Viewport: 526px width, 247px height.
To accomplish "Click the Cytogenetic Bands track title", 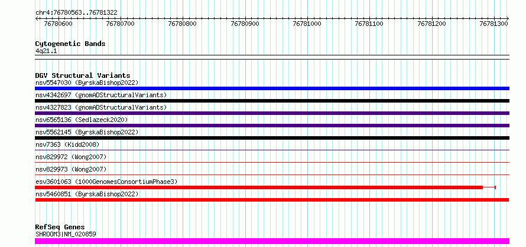I will click(x=70, y=44).
